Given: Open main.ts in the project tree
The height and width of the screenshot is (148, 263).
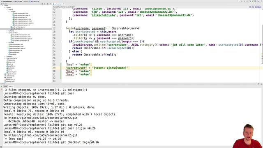Looking at the screenshot, I should 10,64.
